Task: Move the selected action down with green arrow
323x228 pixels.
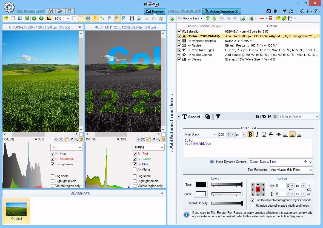Action: coord(214,18)
